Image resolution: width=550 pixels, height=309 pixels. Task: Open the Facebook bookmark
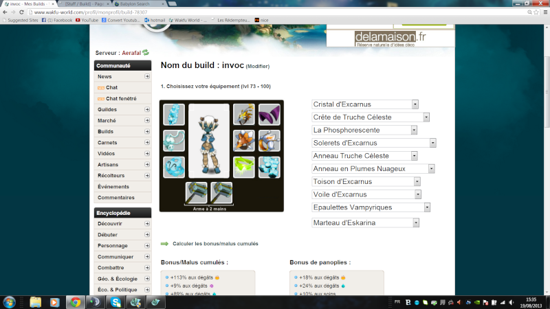[57, 21]
